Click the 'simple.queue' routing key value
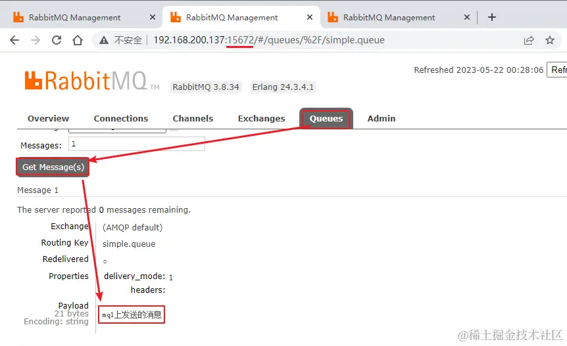This screenshot has height=346, width=567. [129, 244]
